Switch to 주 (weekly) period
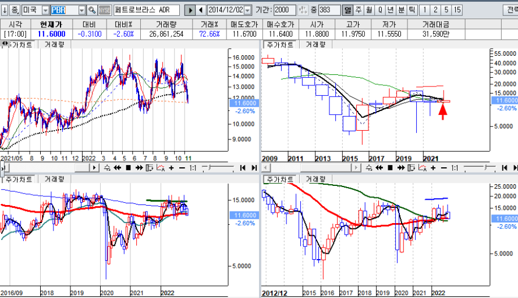 point(359,10)
